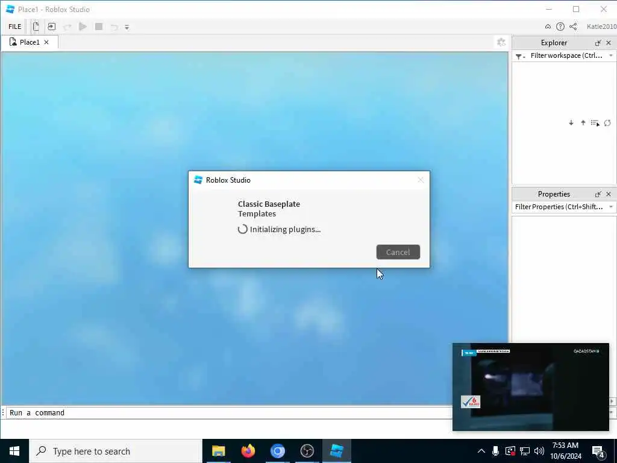Click the Roblox Studio taskbar icon
This screenshot has height=463, width=617.
click(x=337, y=451)
